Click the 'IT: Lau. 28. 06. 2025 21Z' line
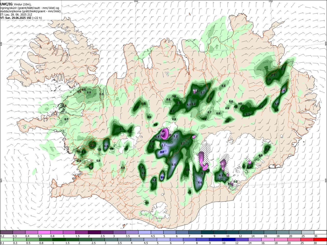This screenshot has width=327, height=245. tap(16, 15)
